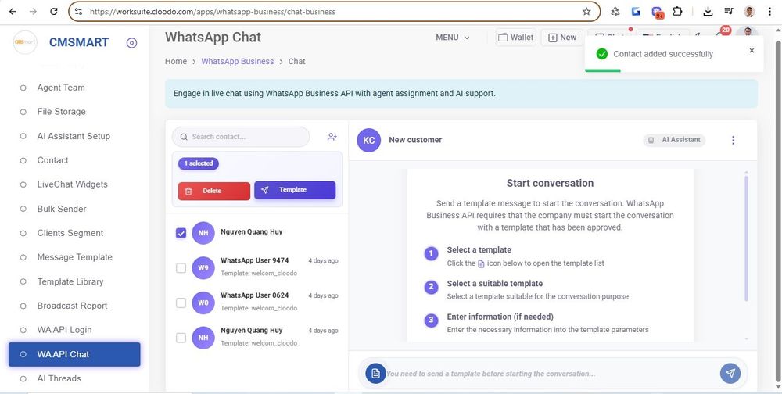Uncheck the selected Nguyen Quang Huy contact

(x=181, y=233)
